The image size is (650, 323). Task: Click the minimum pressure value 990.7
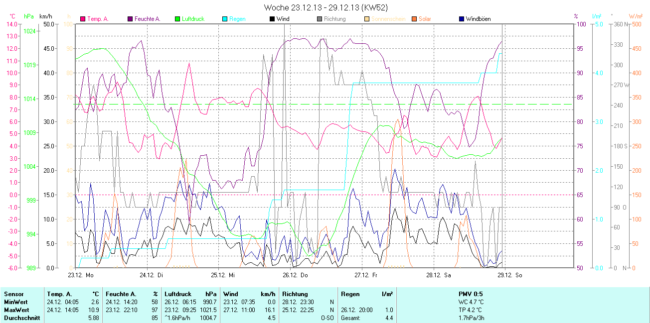click(x=209, y=302)
